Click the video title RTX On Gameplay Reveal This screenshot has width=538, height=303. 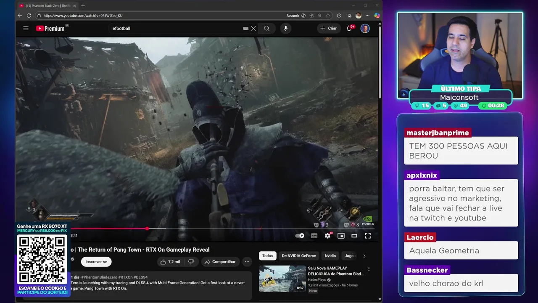click(x=143, y=250)
